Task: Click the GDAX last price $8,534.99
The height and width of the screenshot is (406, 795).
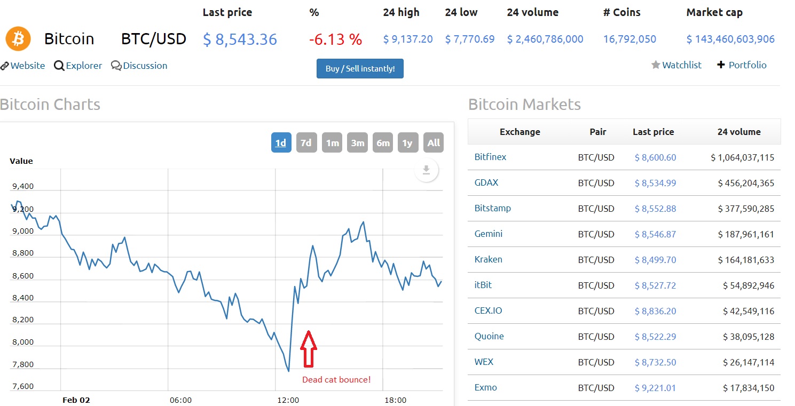Action: [x=655, y=183]
